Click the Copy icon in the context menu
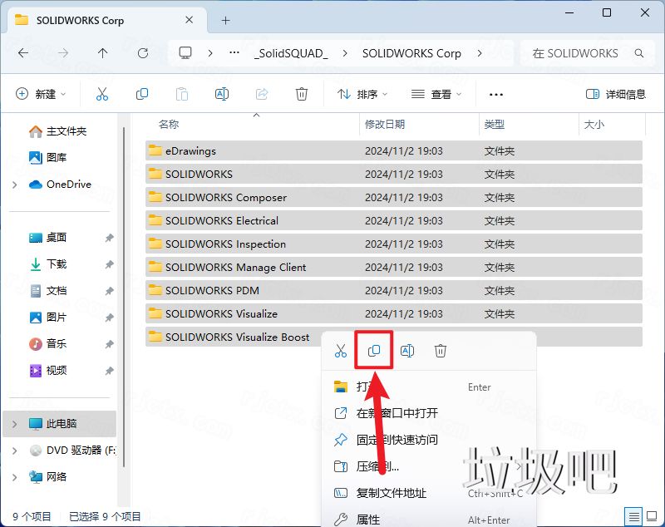Viewport: 665px width, 527px height. pos(373,350)
